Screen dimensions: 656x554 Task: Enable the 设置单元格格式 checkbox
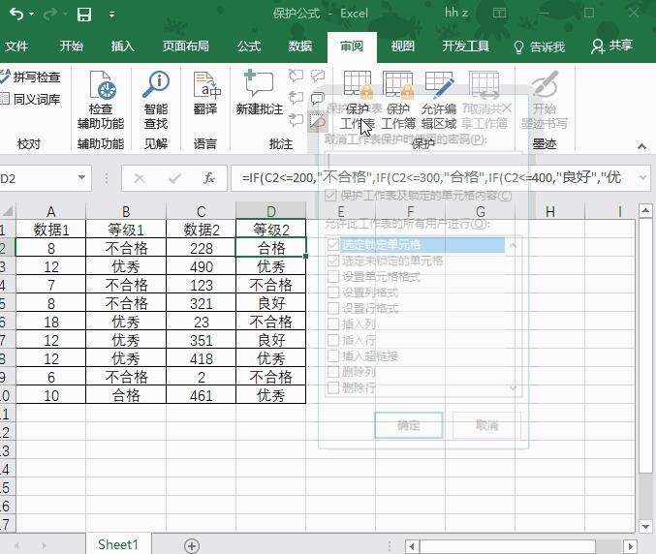pos(334,277)
